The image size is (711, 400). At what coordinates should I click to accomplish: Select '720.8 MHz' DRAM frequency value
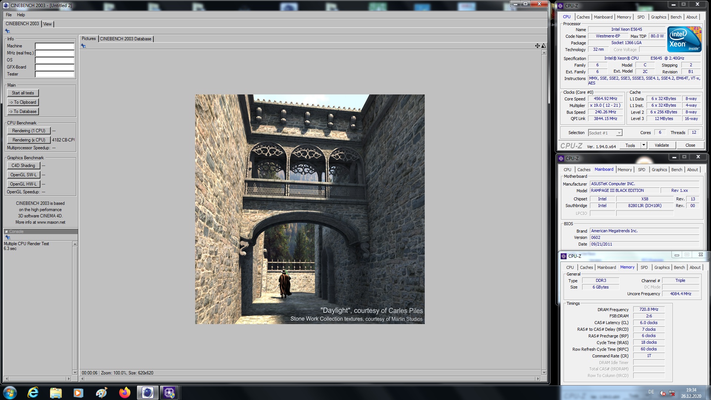[x=649, y=310]
